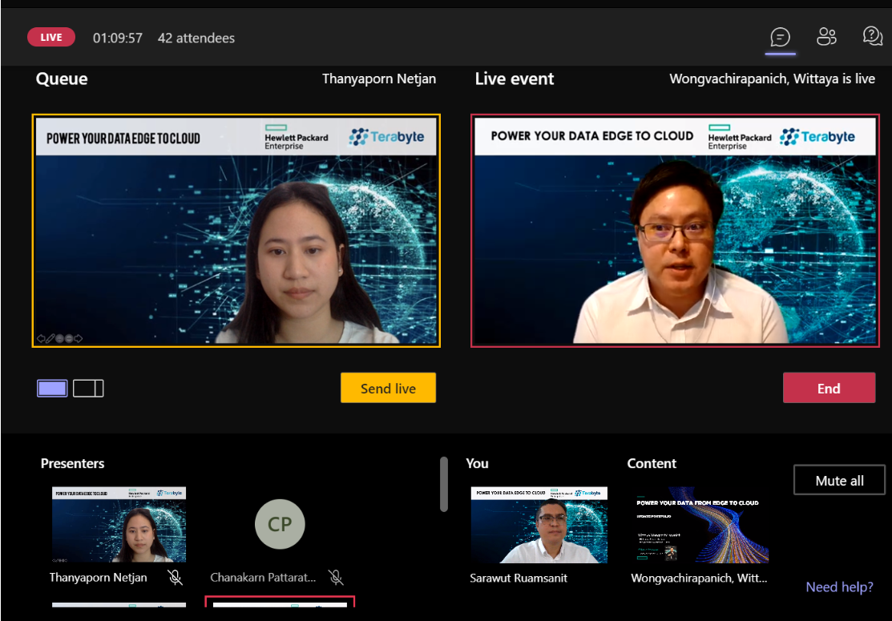
Task: Click the pen icon in the Queue preview
Action: [50, 338]
